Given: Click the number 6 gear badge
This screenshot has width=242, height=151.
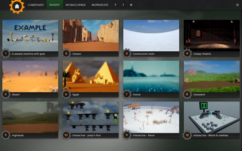Looking at the screenshot, I should [66, 94].
